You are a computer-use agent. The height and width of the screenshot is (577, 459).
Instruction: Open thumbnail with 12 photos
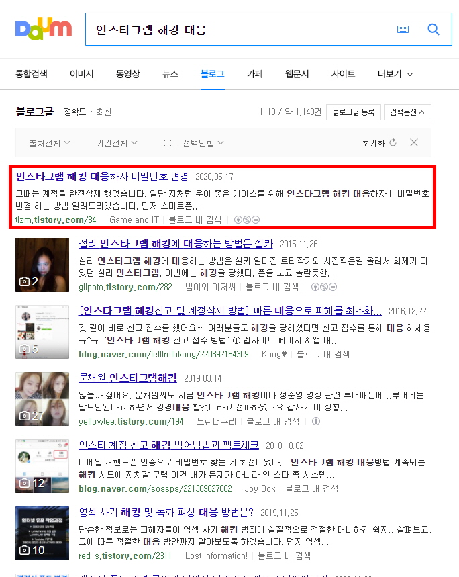42,466
